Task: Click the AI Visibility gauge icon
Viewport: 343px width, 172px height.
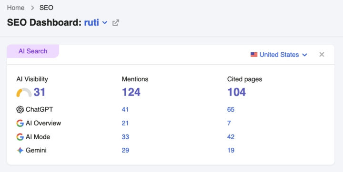Action: [x=24, y=92]
